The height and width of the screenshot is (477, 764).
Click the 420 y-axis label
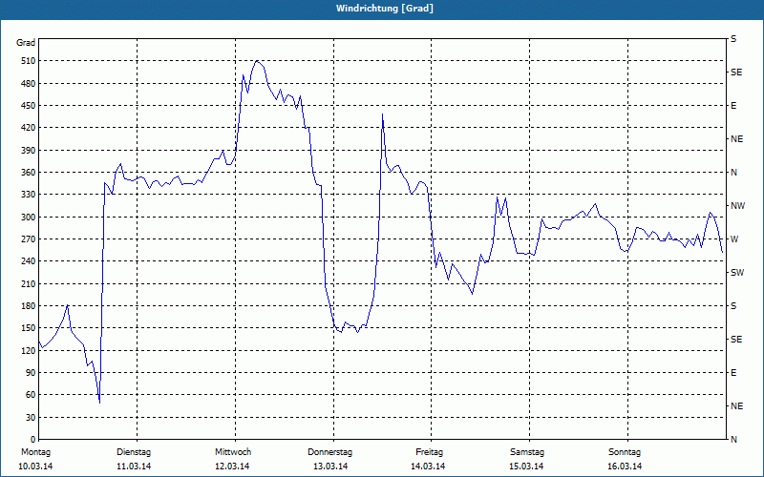click(x=28, y=128)
